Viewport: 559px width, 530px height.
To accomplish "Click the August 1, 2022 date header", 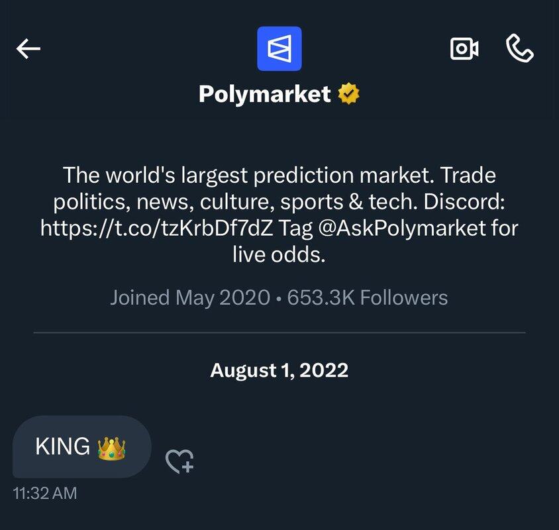I will 279,370.
